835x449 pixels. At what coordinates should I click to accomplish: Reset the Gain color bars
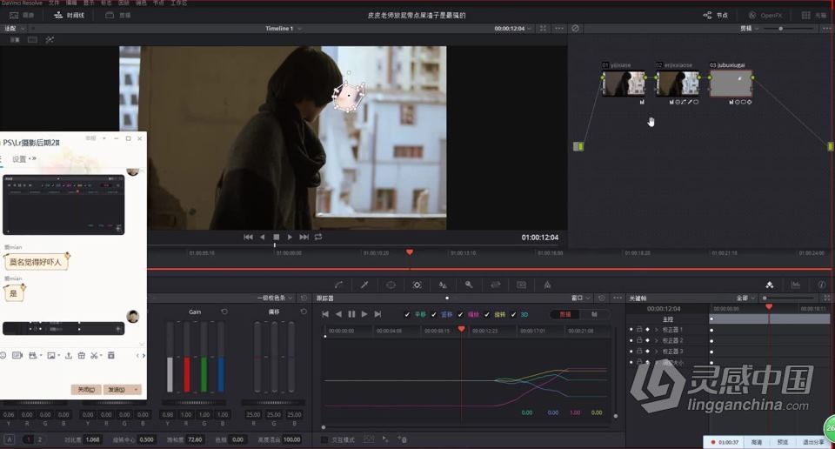pos(224,312)
